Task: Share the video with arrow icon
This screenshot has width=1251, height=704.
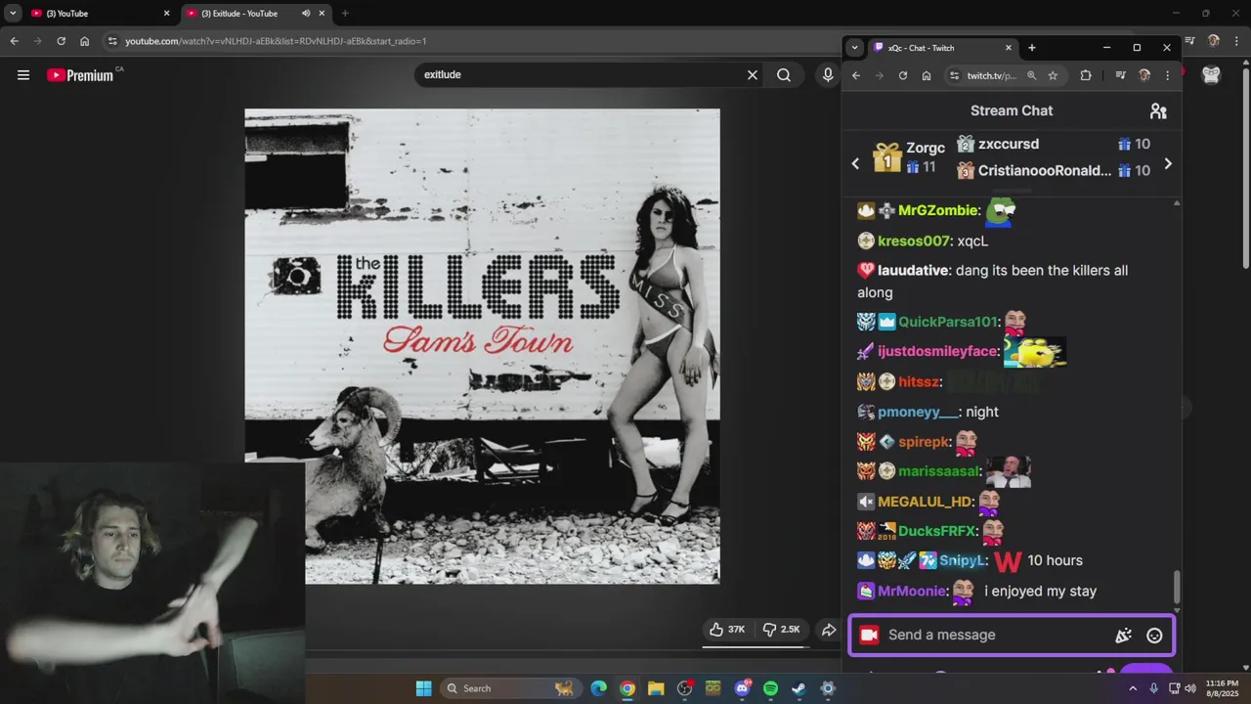Action: (x=829, y=630)
